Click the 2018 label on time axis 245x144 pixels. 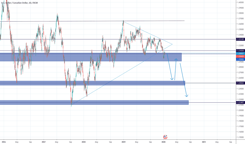[83, 142]
